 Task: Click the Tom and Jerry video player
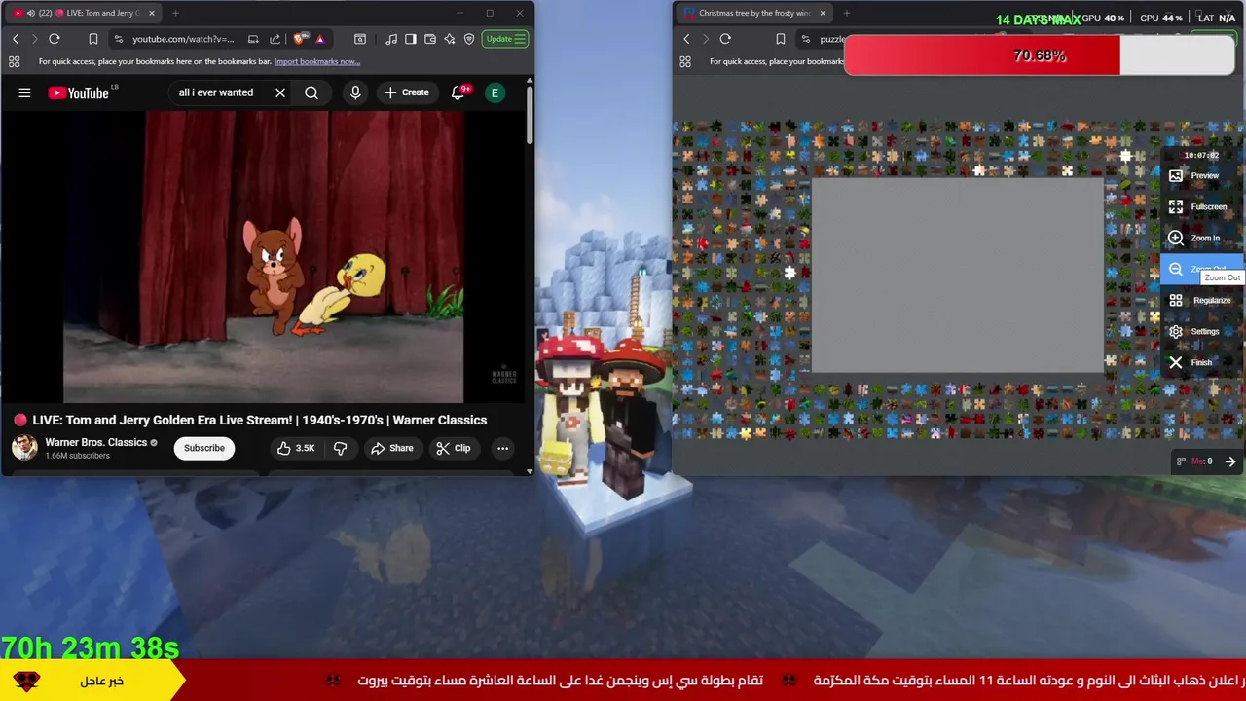click(x=264, y=256)
